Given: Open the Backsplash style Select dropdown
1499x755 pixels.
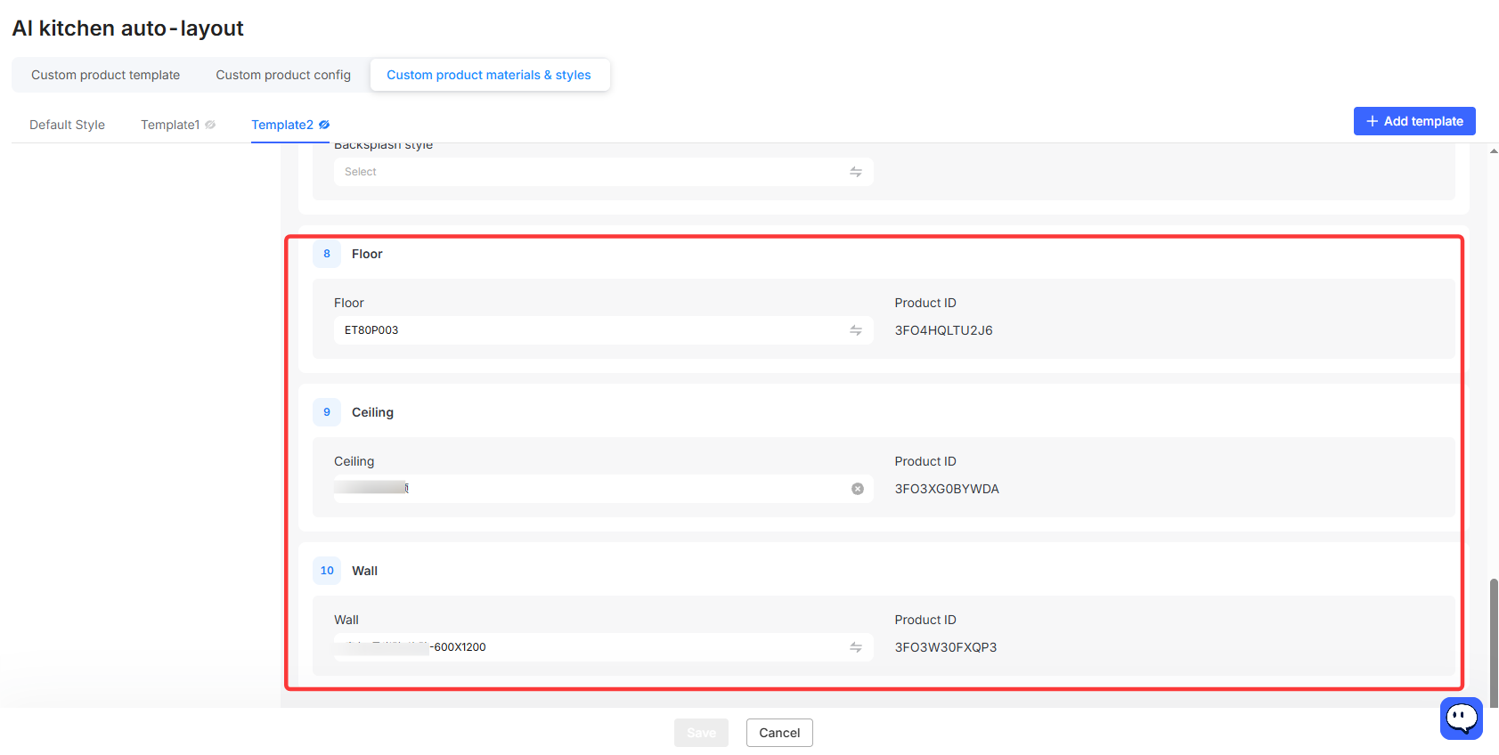Looking at the screenshot, I should [x=603, y=172].
